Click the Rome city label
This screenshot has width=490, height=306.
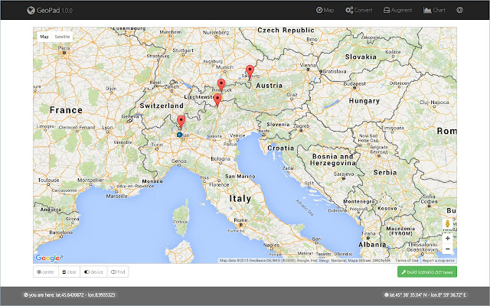[x=240, y=220]
